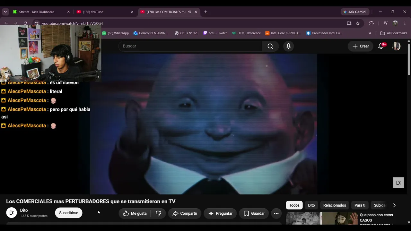Select the Para ti filter chip
The width and height of the screenshot is (411, 231).
[x=360, y=205]
